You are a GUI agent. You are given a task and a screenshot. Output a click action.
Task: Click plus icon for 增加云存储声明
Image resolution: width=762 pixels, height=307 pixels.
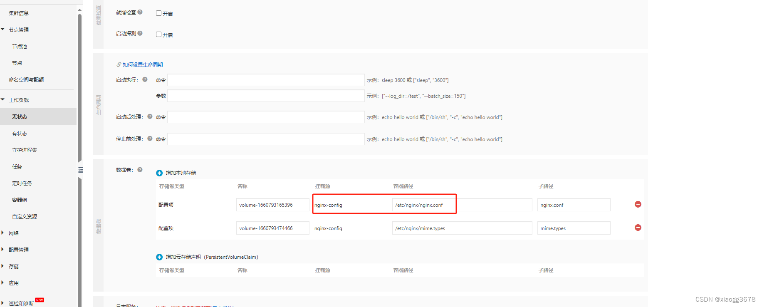click(159, 257)
